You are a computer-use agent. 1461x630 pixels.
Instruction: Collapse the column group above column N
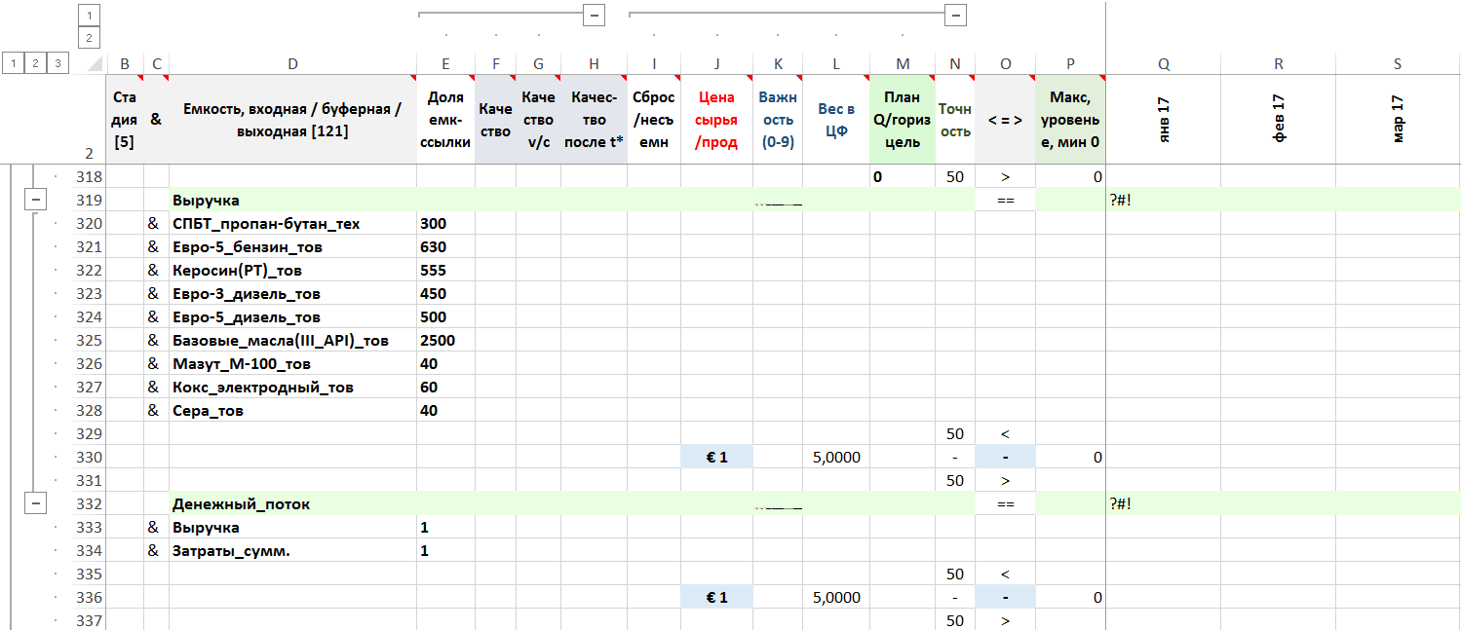point(956,15)
